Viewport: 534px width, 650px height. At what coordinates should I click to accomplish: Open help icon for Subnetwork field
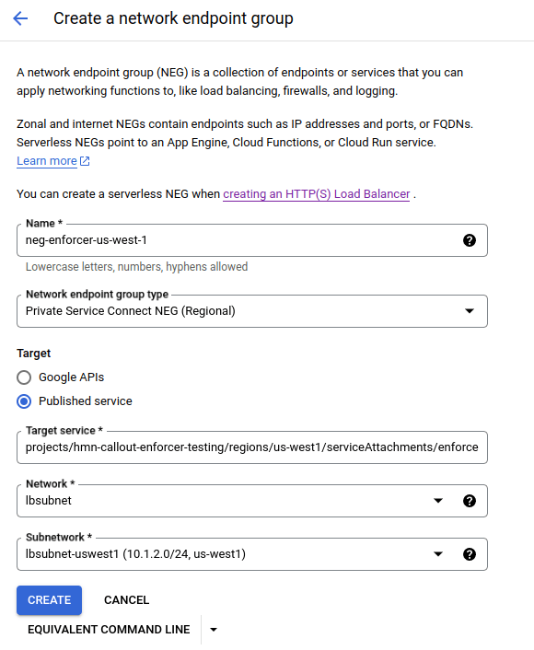470,554
